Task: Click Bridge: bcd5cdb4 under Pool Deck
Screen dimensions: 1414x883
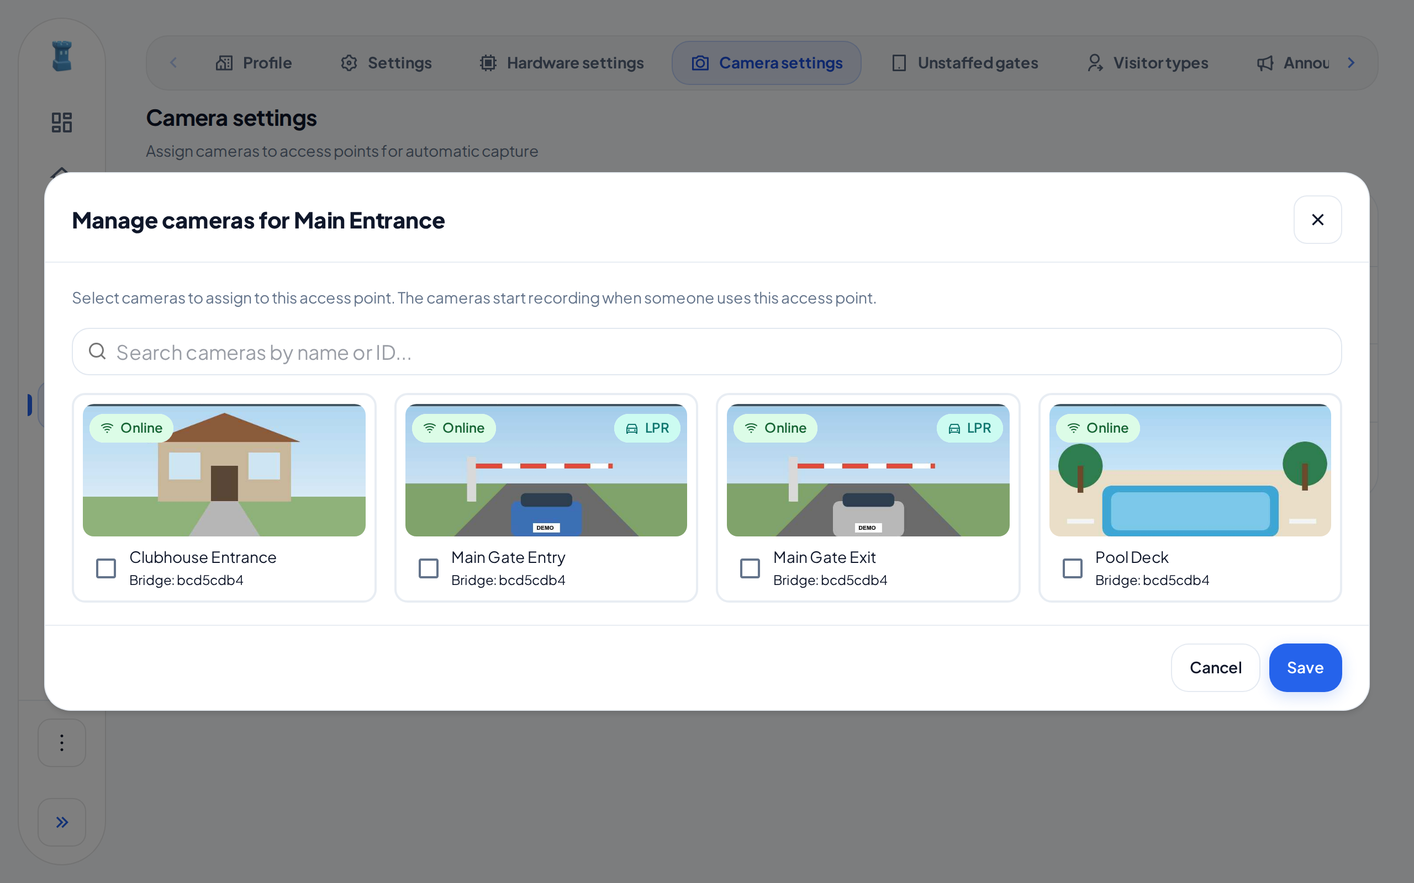Action: [1152, 580]
